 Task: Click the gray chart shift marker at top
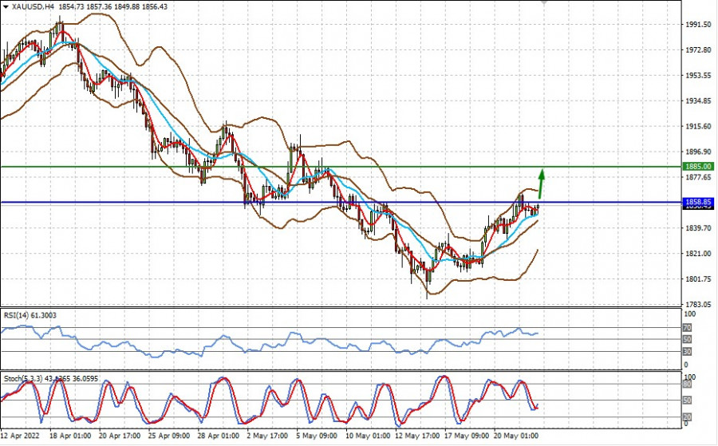pyautogui.click(x=546, y=3)
